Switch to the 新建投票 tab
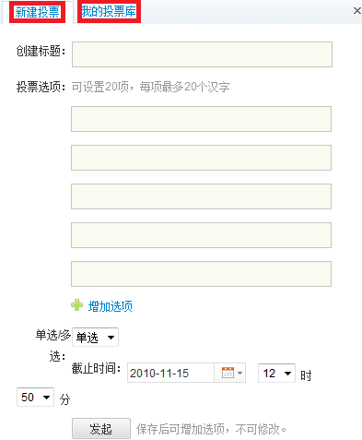 click(x=37, y=12)
